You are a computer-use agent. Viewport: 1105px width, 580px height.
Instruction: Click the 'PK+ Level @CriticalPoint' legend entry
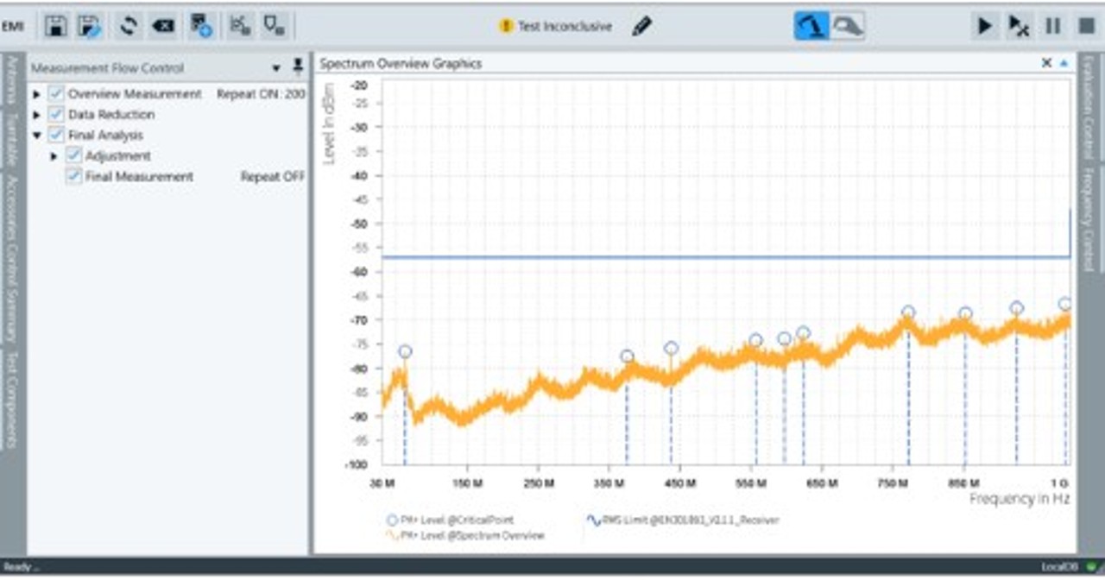449,520
